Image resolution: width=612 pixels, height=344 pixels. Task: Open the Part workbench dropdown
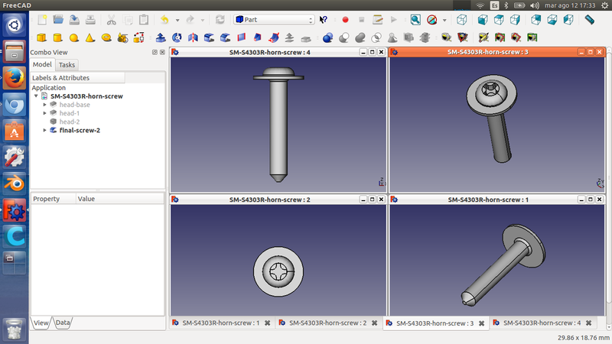pos(274,19)
